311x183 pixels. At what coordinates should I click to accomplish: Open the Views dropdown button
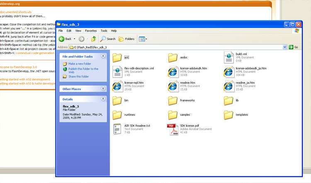pyautogui.click(x=143, y=39)
